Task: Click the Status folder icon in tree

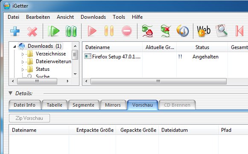Action: [x=30, y=69]
